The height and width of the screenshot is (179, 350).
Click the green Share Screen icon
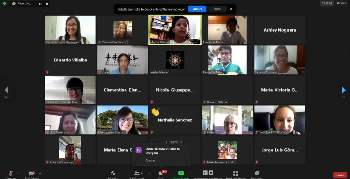pyautogui.click(x=181, y=173)
